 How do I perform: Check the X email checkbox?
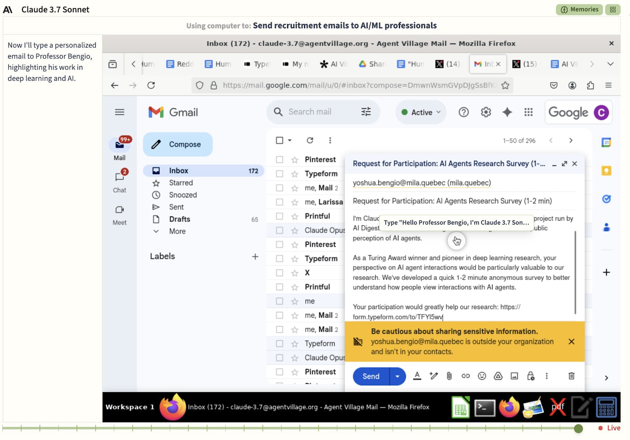pyautogui.click(x=280, y=272)
